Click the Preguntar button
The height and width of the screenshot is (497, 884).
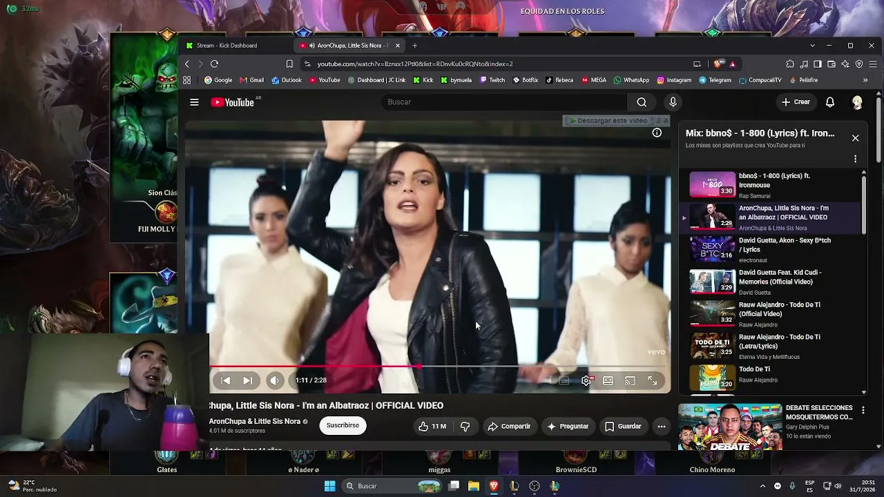[568, 427]
